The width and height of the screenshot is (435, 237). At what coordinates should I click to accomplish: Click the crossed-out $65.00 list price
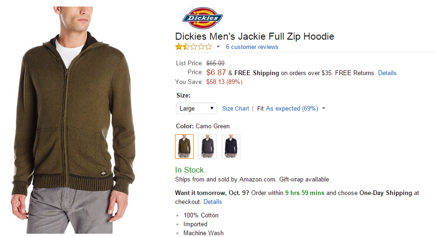(x=215, y=63)
